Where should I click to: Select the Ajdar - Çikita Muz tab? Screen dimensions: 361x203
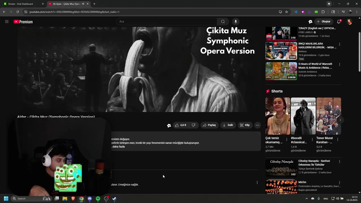click(69, 4)
